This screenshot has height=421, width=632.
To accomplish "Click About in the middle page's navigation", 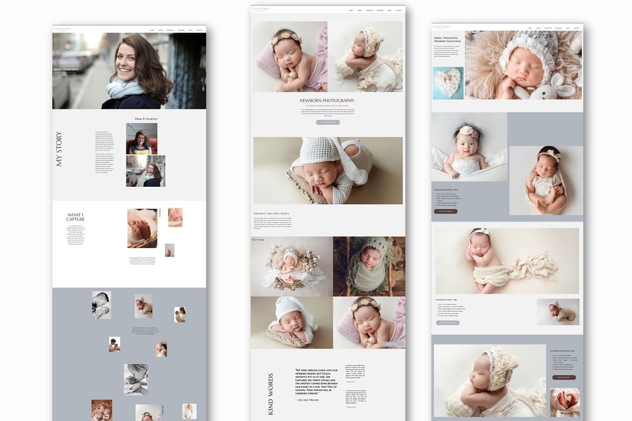I will pos(360,10).
